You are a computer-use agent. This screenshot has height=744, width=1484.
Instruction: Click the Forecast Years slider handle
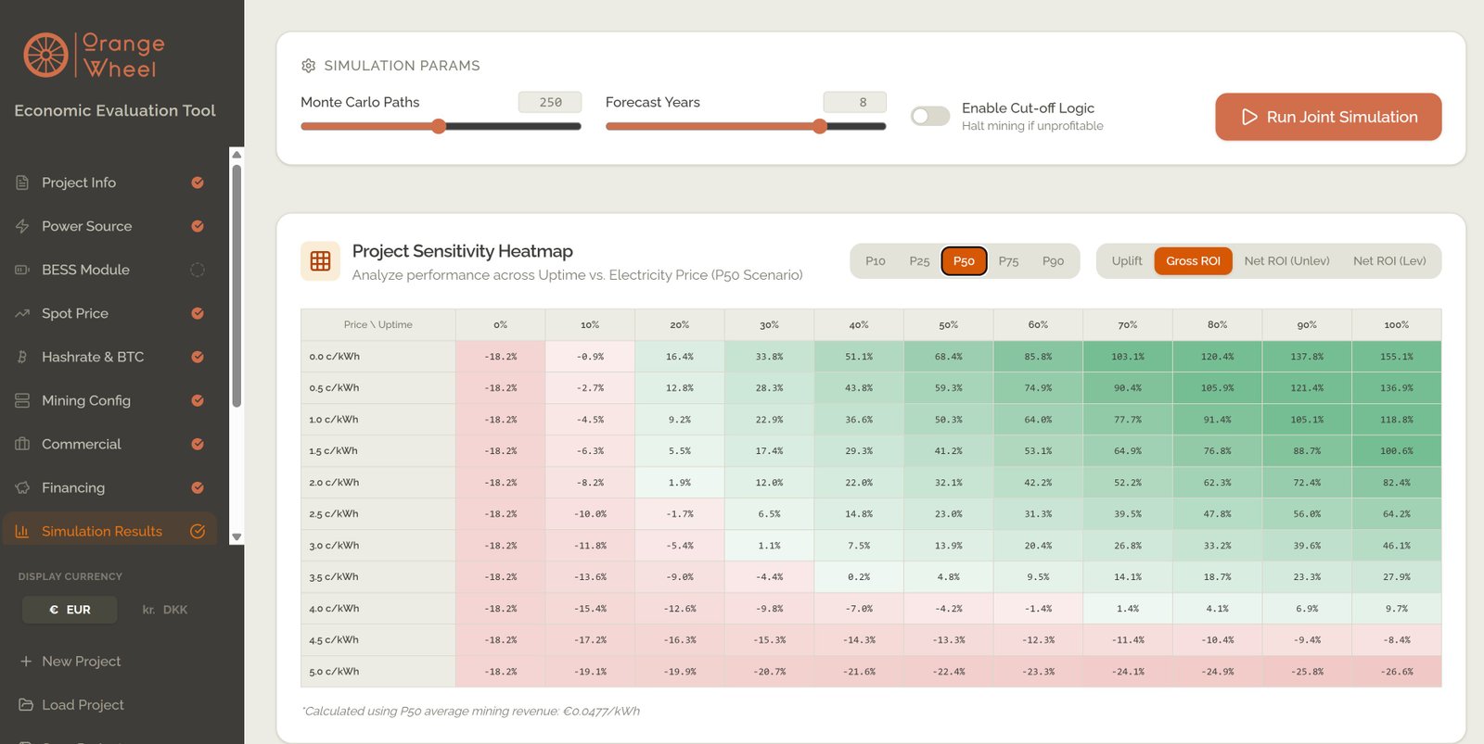click(820, 126)
